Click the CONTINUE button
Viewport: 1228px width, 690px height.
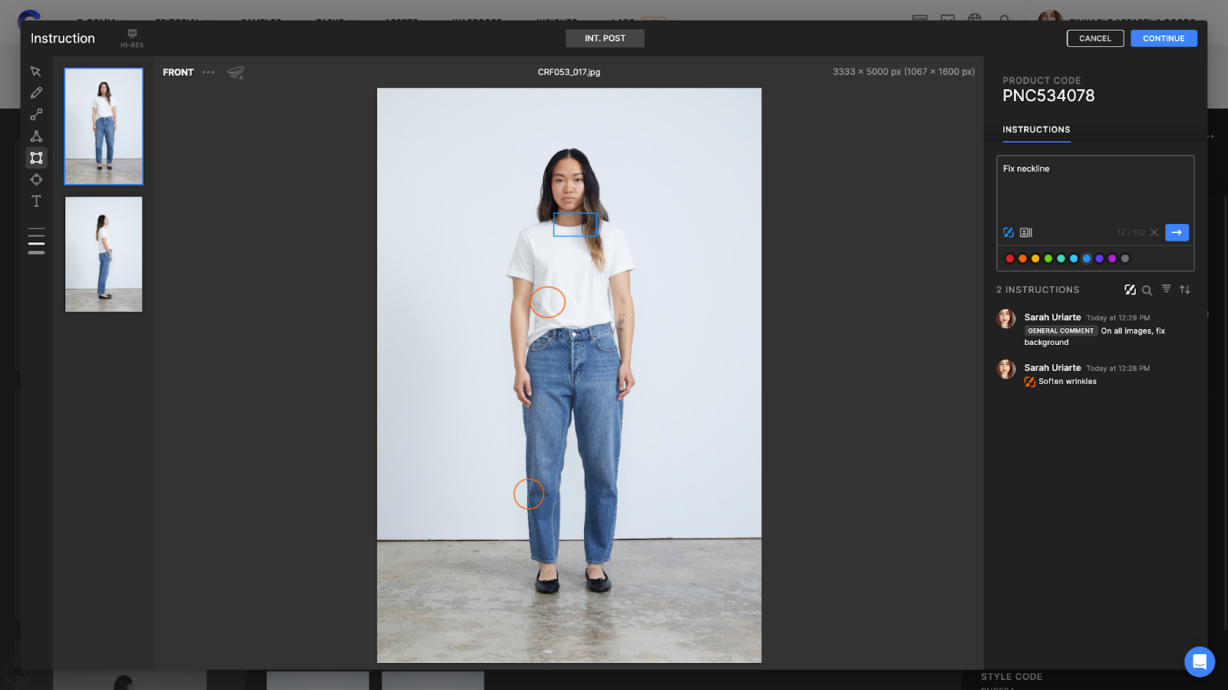[1163, 38]
